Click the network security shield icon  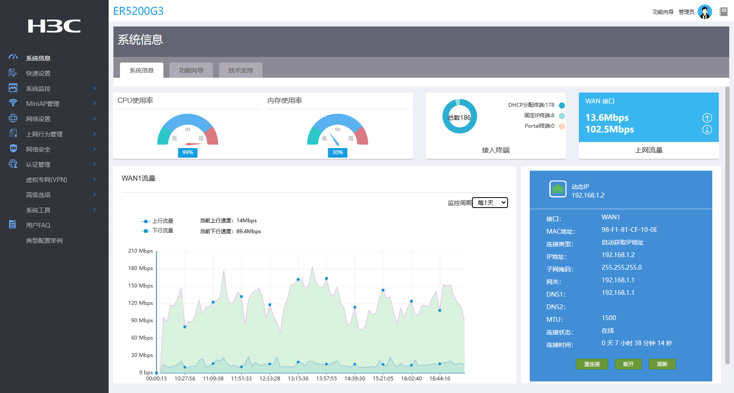click(13, 149)
